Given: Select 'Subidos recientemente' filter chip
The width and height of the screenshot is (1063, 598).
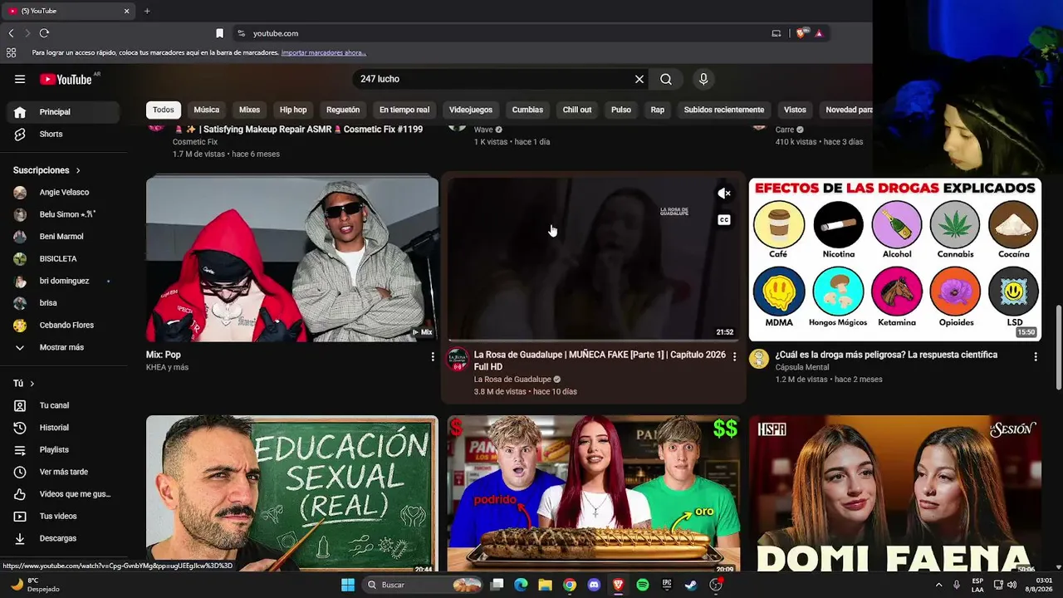Looking at the screenshot, I should pos(724,110).
